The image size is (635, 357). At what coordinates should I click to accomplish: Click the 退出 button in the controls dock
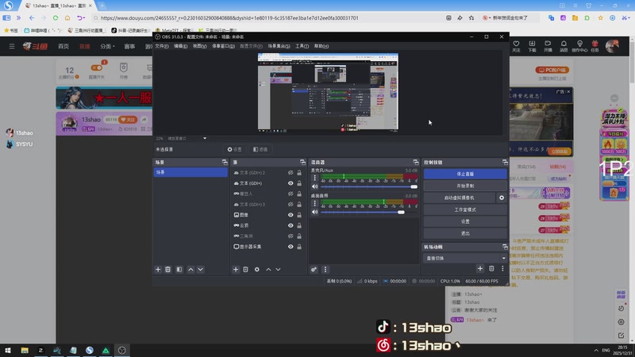(465, 233)
